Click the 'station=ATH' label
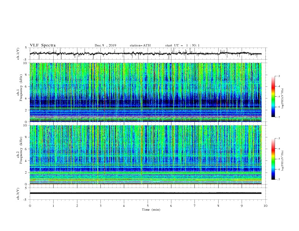This screenshot has width=299, height=231. pos(140,45)
